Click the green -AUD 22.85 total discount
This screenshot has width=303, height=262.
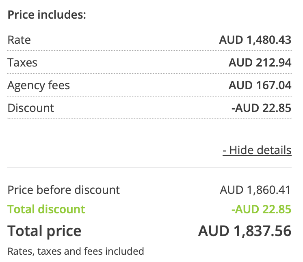click(x=261, y=209)
